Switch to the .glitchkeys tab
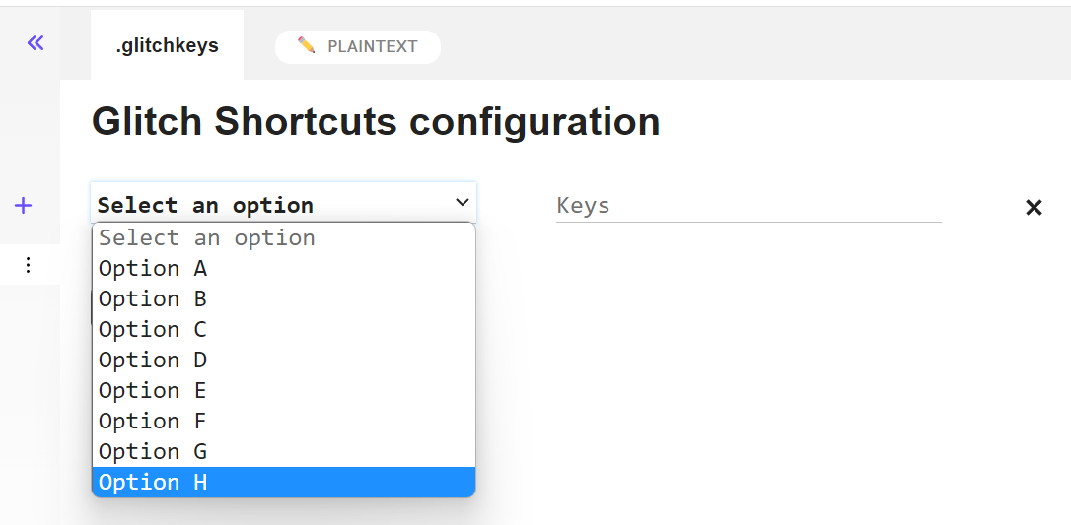The height and width of the screenshot is (525, 1071). click(167, 45)
